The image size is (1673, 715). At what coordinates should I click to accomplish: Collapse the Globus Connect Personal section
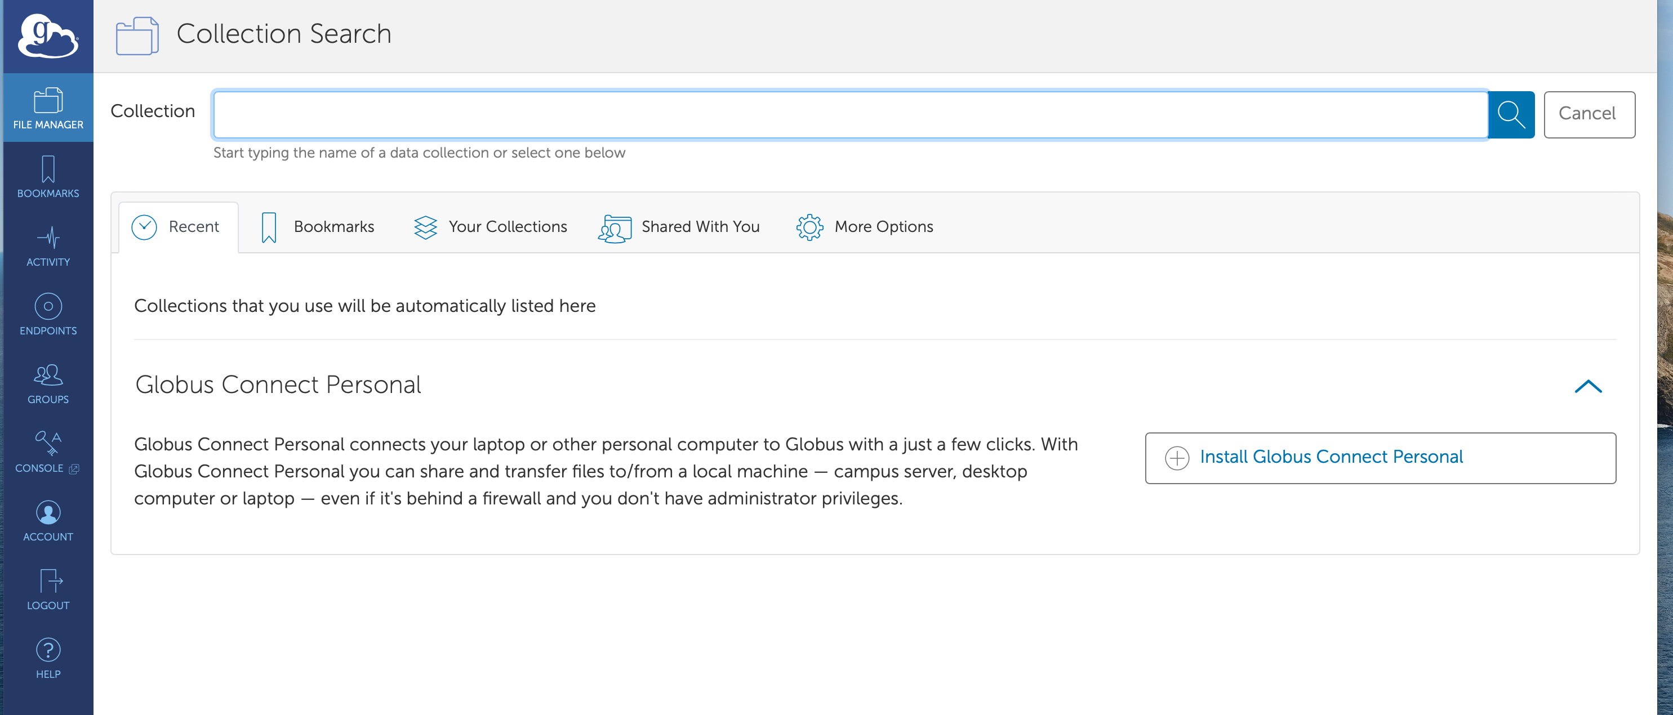pyautogui.click(x=1590, y=386)
